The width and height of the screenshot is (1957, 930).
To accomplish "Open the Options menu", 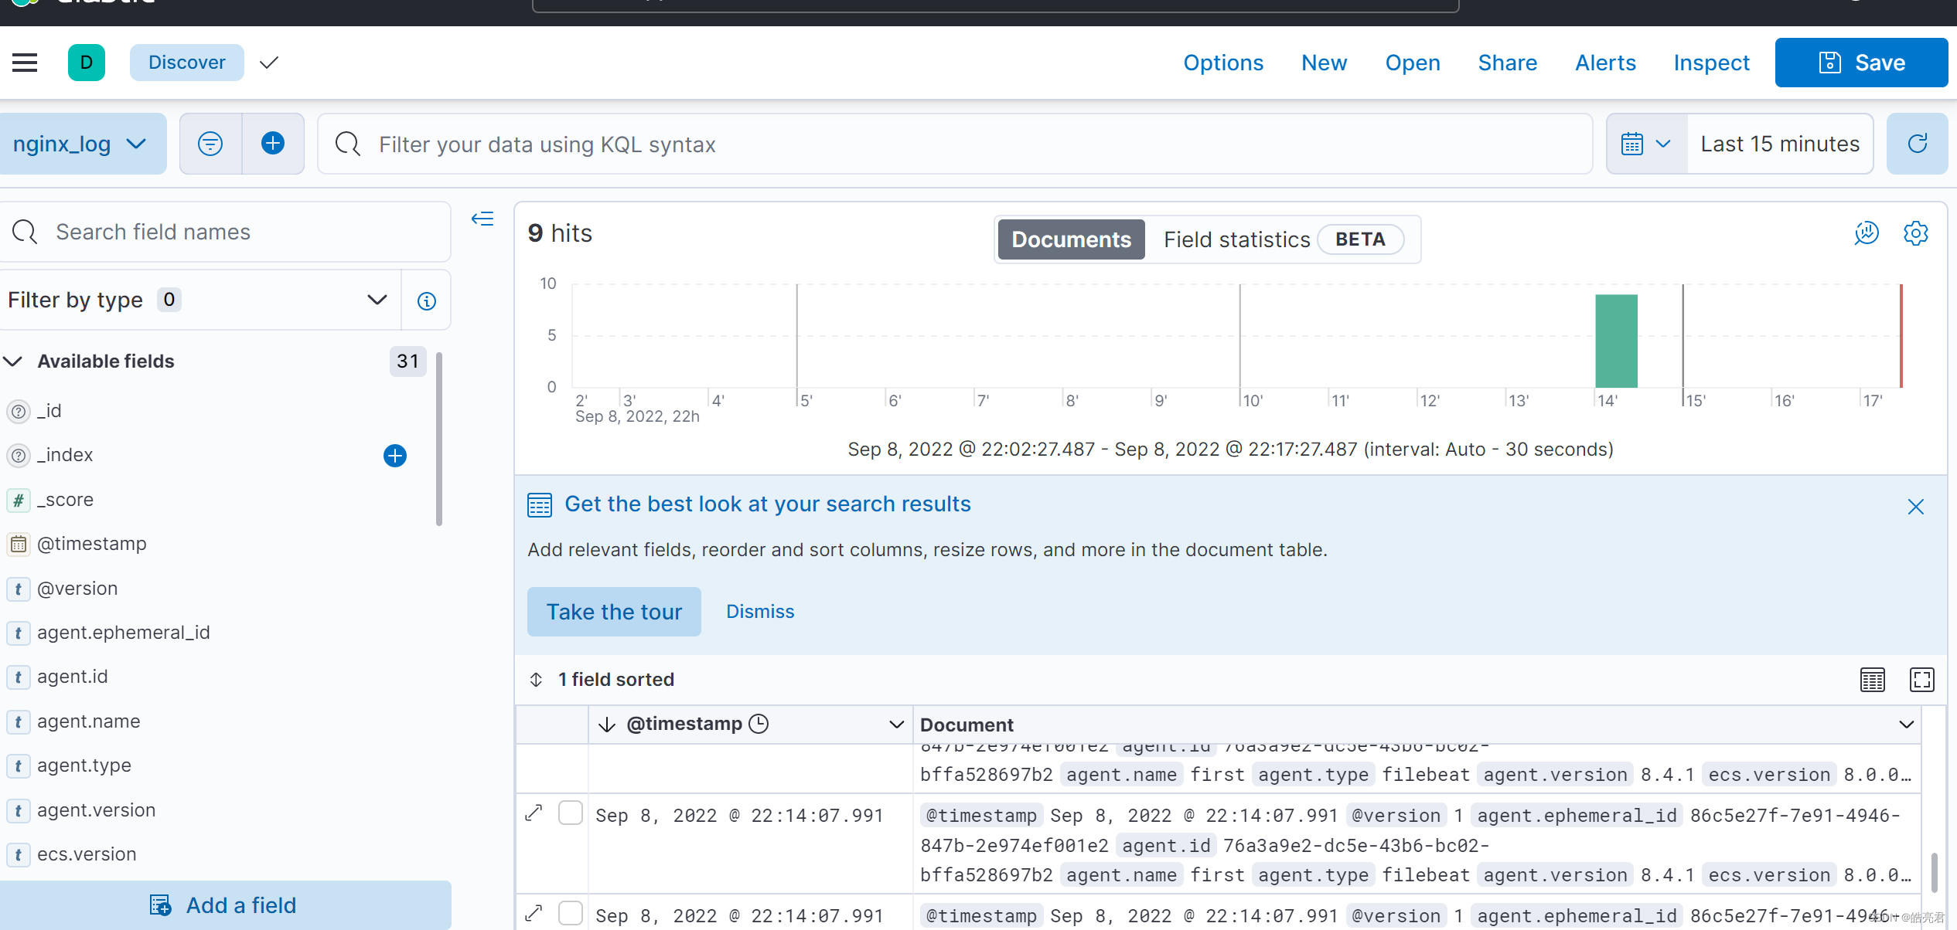I will 1223,63.
